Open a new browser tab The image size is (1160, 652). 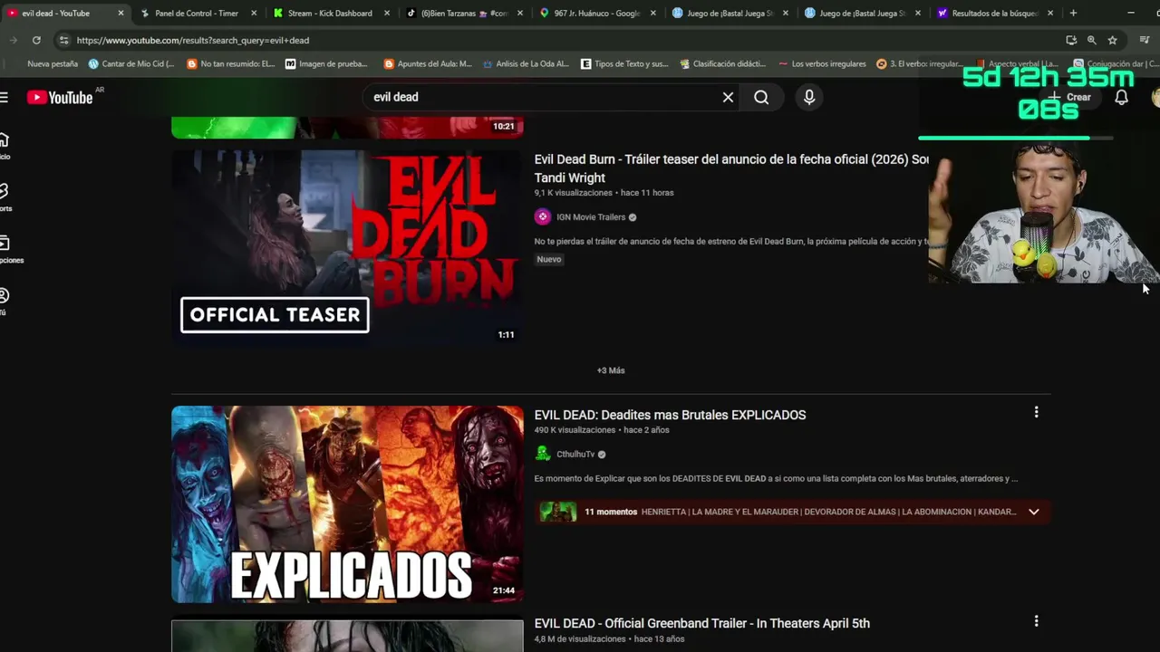[x=1073, y=13]
